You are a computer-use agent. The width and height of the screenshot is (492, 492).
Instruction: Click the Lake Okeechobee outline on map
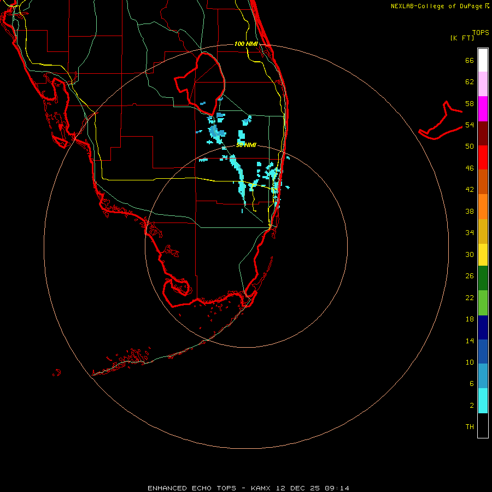point(200,83)
